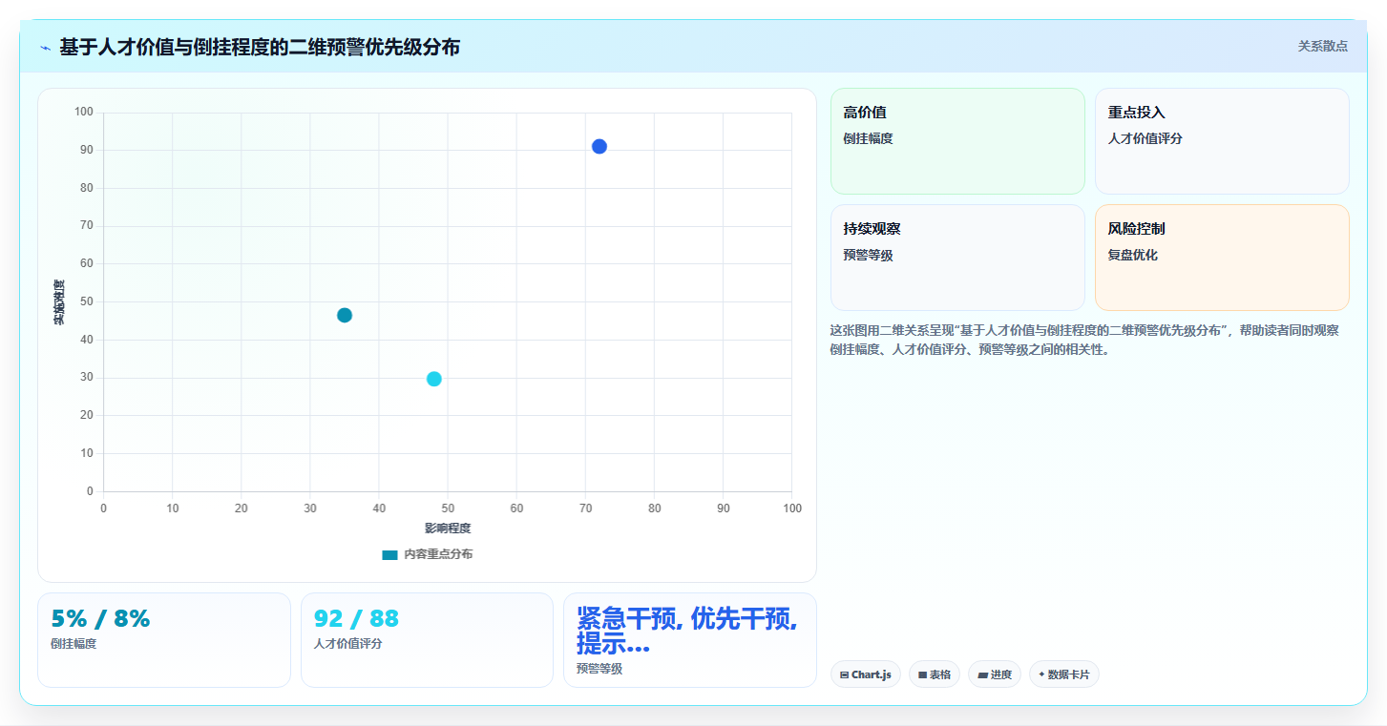
Task: Click the 进度 tag chip
Action: (995, 674)
